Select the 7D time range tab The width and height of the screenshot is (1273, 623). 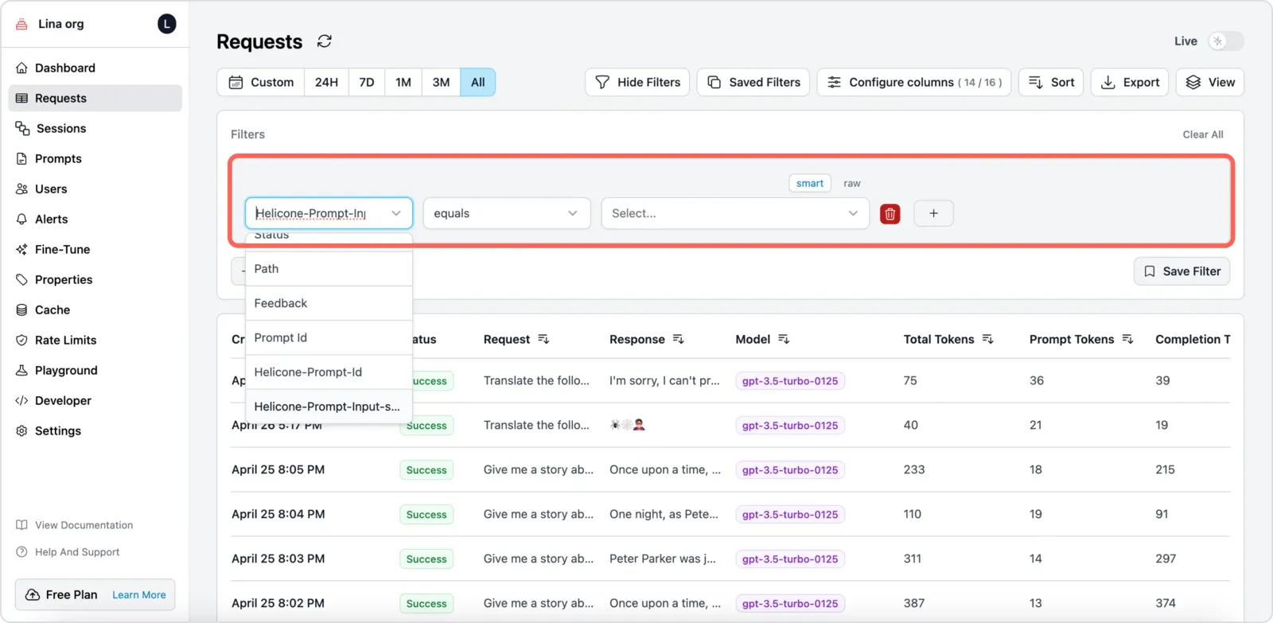point(367,82)
